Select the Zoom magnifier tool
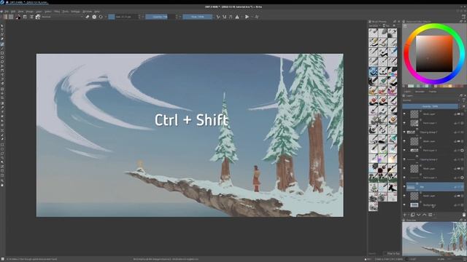The width and height of the screenshot is (467, 262). tap(2, 180)
